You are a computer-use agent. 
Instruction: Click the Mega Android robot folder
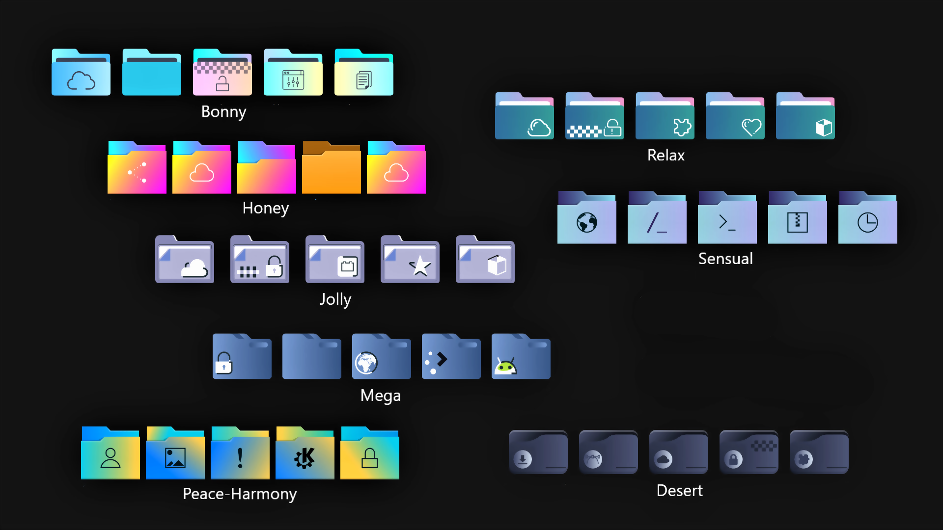pyautogui.click(x=520, y=357)
